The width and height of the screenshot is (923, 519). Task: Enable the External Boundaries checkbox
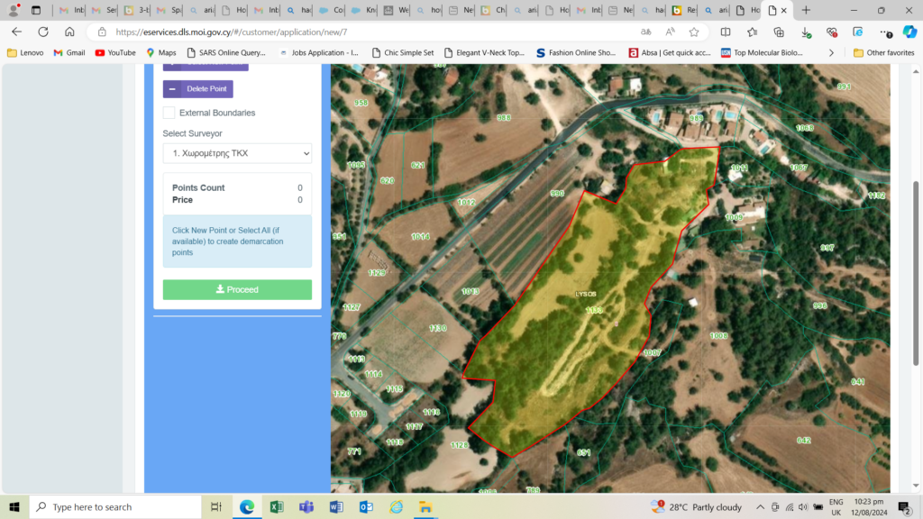[169, 113]
